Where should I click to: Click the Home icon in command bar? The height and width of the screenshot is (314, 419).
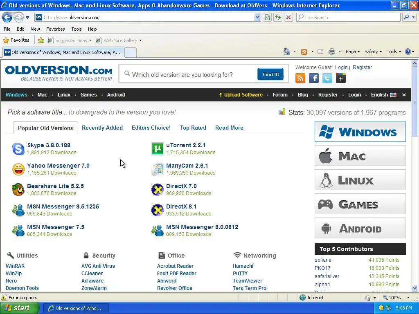coord(287,52)
